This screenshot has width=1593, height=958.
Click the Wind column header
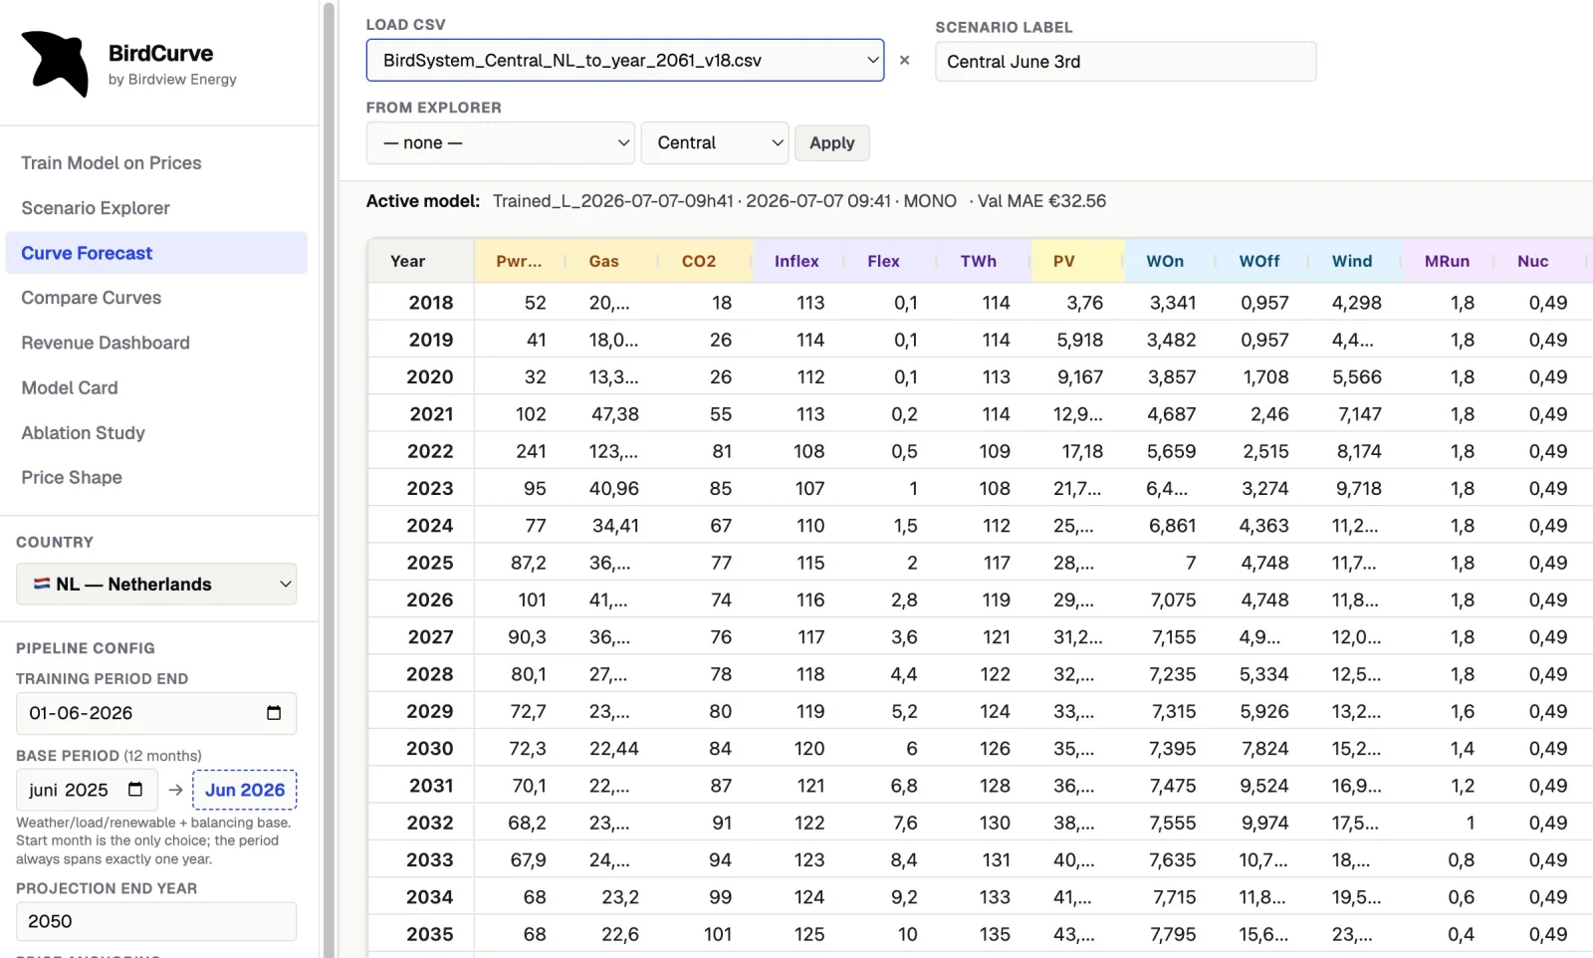click(1357, 261)
